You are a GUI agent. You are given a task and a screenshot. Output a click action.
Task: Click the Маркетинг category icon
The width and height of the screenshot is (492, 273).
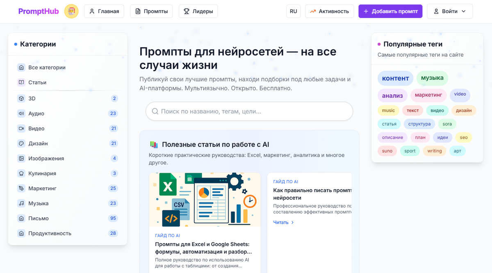pyautogui.click(x=21, y=188)
